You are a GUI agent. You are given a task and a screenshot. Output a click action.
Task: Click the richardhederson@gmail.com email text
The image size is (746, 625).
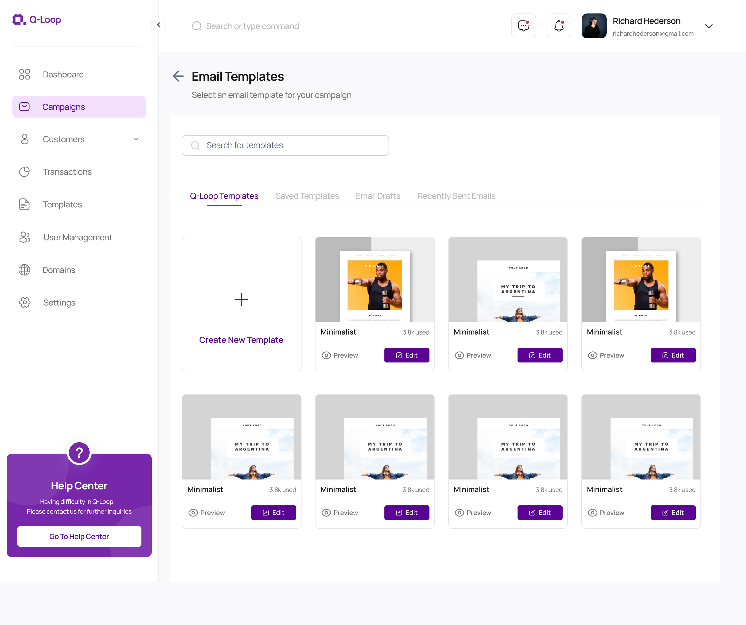tap(653, 33)
